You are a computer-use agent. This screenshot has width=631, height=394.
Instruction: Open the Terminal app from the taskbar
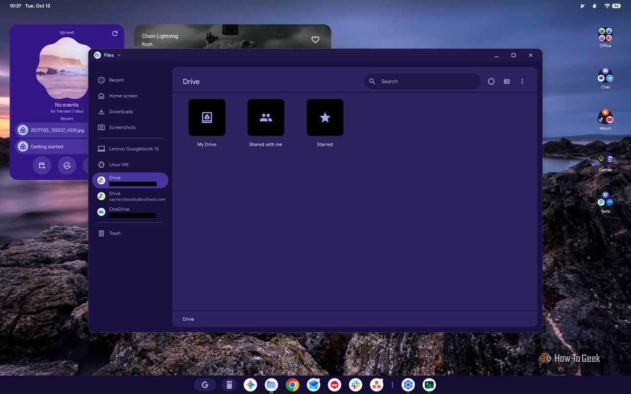click(x=429, y=385)
